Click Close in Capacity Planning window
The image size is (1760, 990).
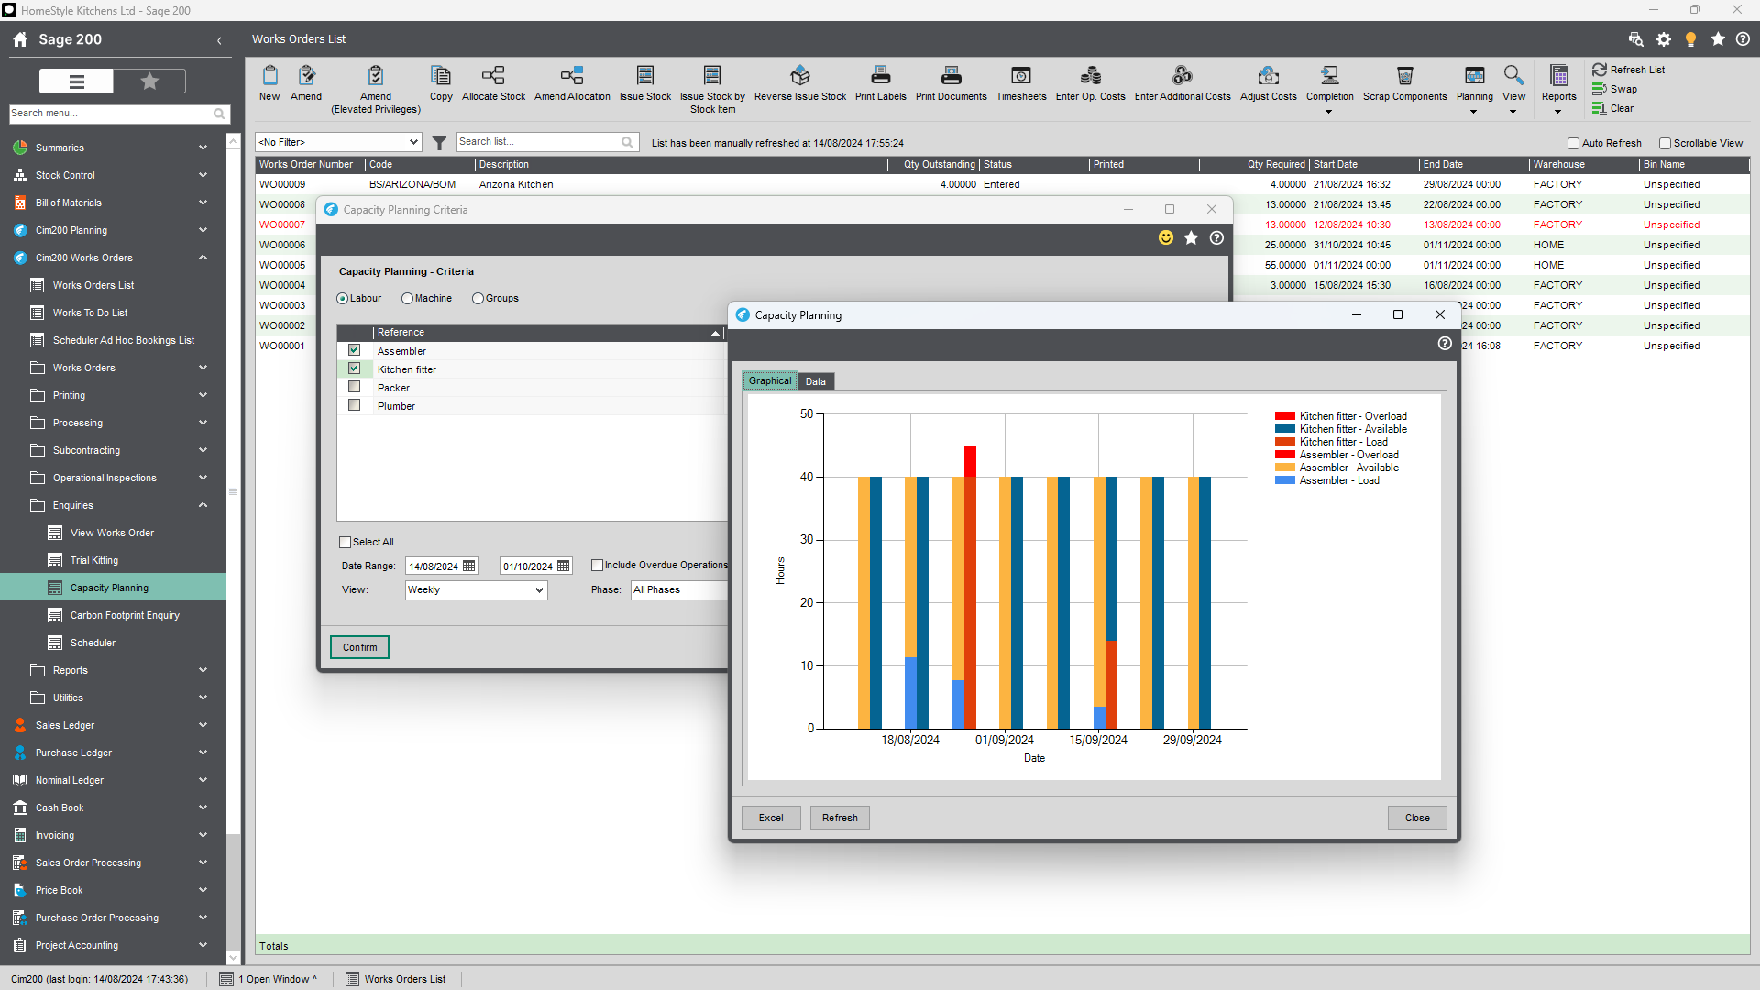tap(1417, 818)
